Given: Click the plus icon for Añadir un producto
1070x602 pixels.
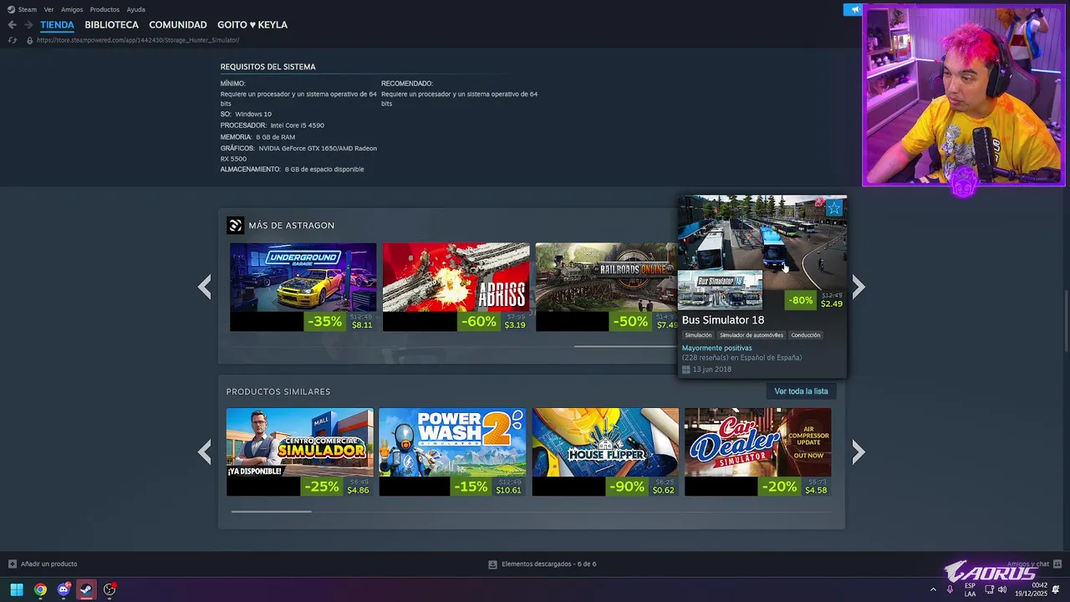Looking at the screenshot, I should (x=12, y=564).
